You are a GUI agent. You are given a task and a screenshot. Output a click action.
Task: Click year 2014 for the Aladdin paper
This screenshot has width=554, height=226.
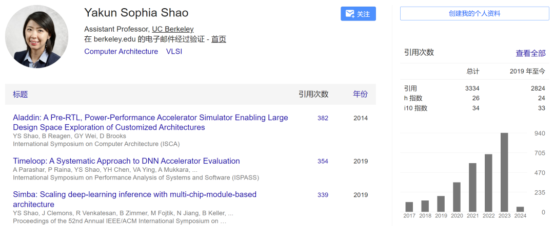click(x=361, y=118)
